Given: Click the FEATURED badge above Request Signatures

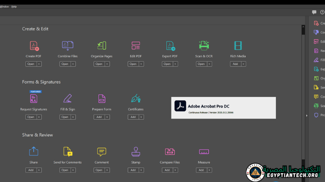Looking at the screenshot, I should (36, 91).
